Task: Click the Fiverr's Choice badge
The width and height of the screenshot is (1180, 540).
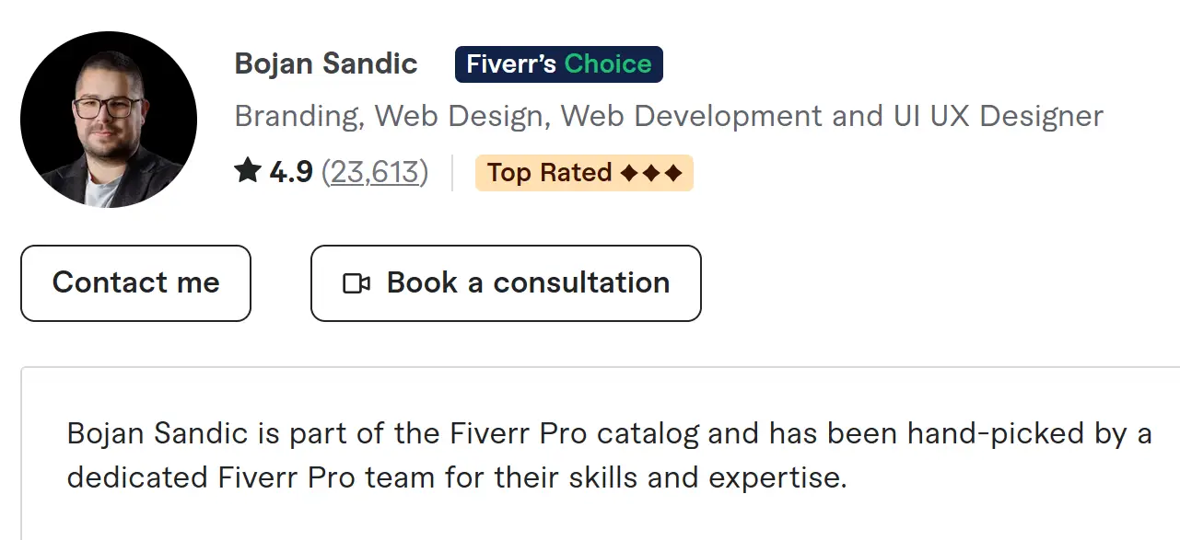Action: [x=558, y=64]
